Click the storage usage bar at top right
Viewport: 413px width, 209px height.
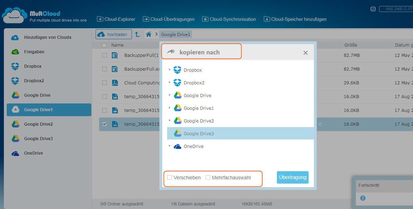pos(396,9)
